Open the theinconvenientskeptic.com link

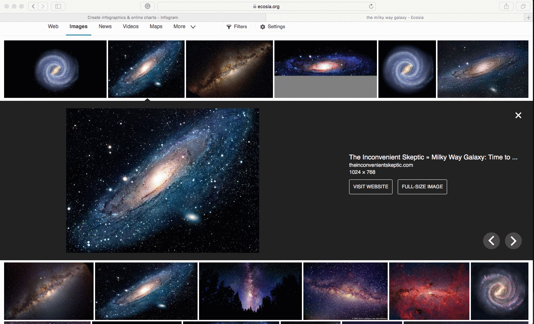[381, 165]
